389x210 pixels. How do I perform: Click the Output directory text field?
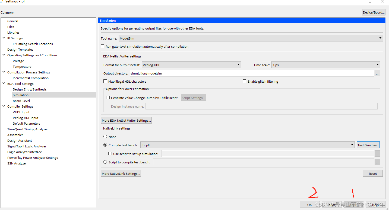click(x=252, y=73)
